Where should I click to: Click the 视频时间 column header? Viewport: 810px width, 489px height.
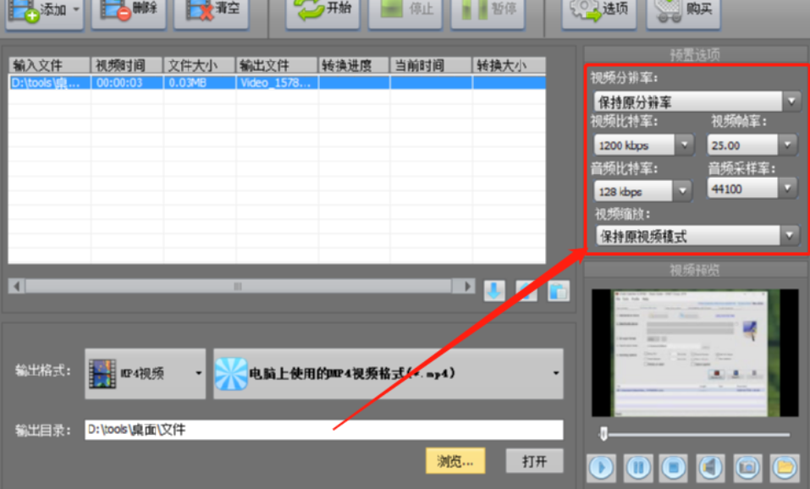click(127, 65)
